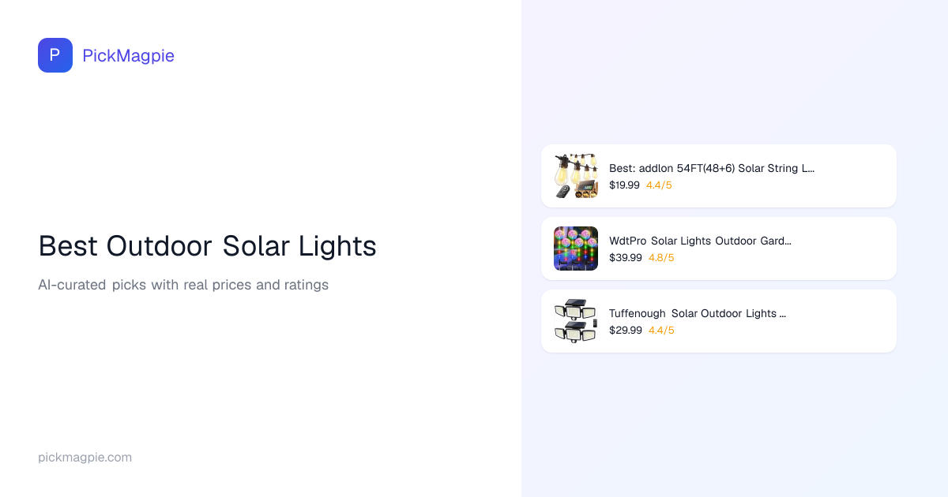This screenshot has width=948, height=497.
Task: Click the blue PickMagpie 'P' logo icon
Action: [55, 55]
